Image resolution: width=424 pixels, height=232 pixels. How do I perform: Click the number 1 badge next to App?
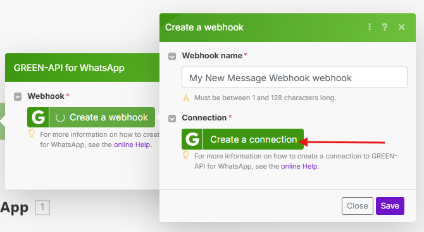point(42,208)
